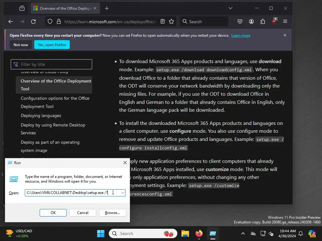
Task: Open the Copilot preview icon
Action: (x=312, y=233)
